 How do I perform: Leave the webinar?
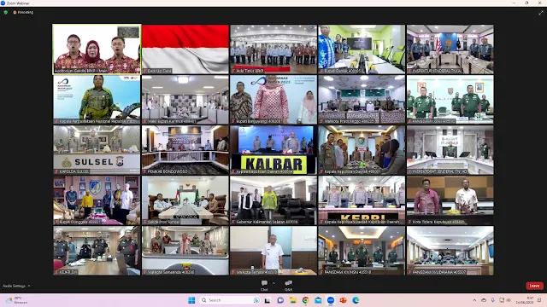534,286
